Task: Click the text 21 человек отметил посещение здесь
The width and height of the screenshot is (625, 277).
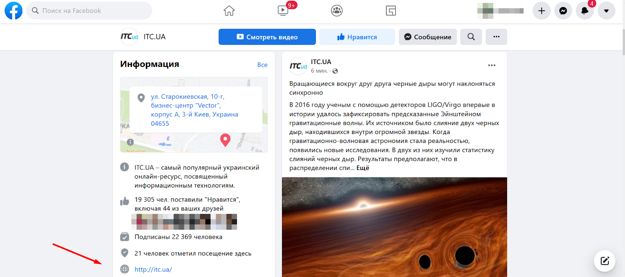Action: click(193, 253)
